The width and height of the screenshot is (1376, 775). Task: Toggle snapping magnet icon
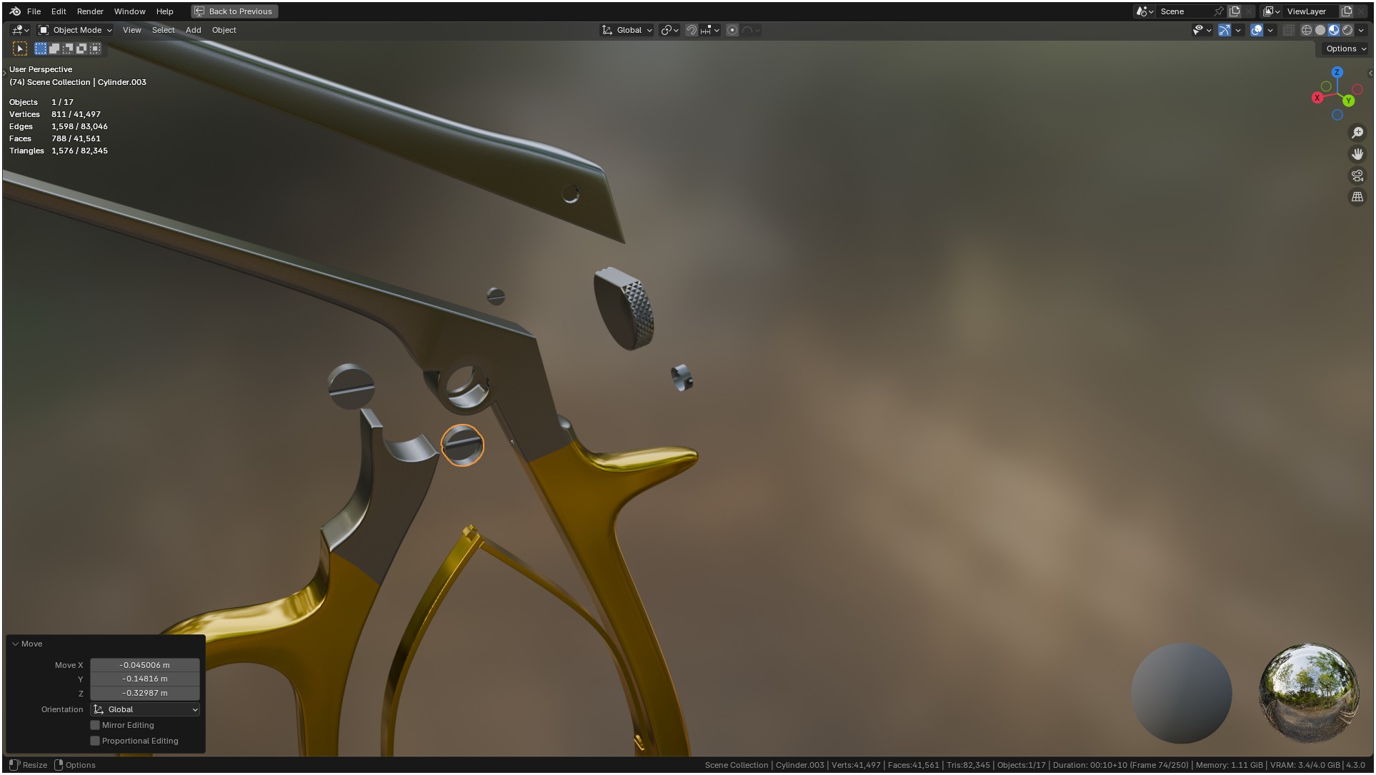point(691,30)
